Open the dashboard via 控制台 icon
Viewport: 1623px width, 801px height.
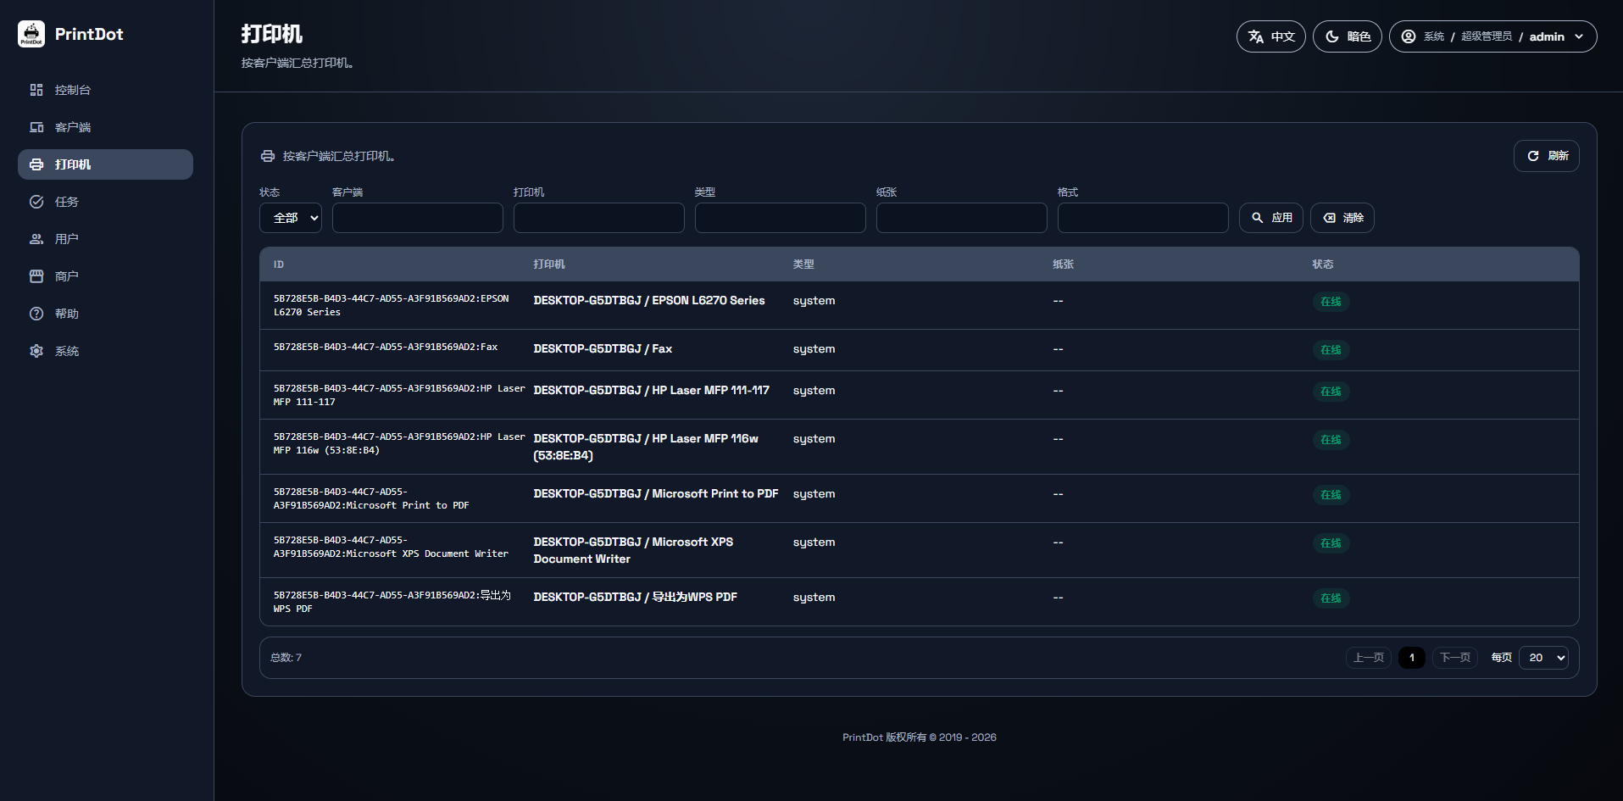coord(36,90)
